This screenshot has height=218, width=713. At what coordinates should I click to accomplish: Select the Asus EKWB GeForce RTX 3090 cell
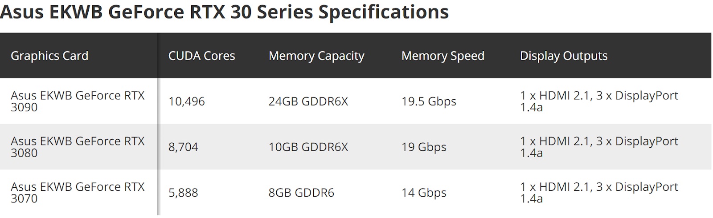point(78,101)
